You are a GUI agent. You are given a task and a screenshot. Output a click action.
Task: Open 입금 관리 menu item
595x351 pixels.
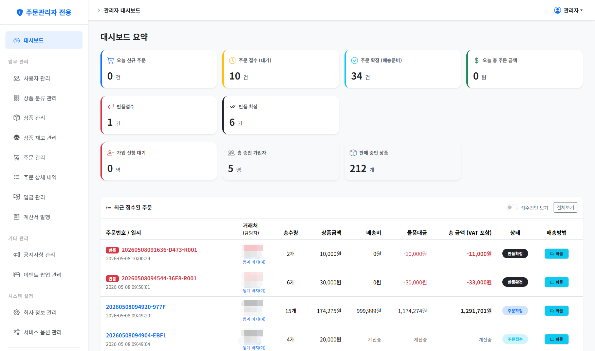[44, 197]
